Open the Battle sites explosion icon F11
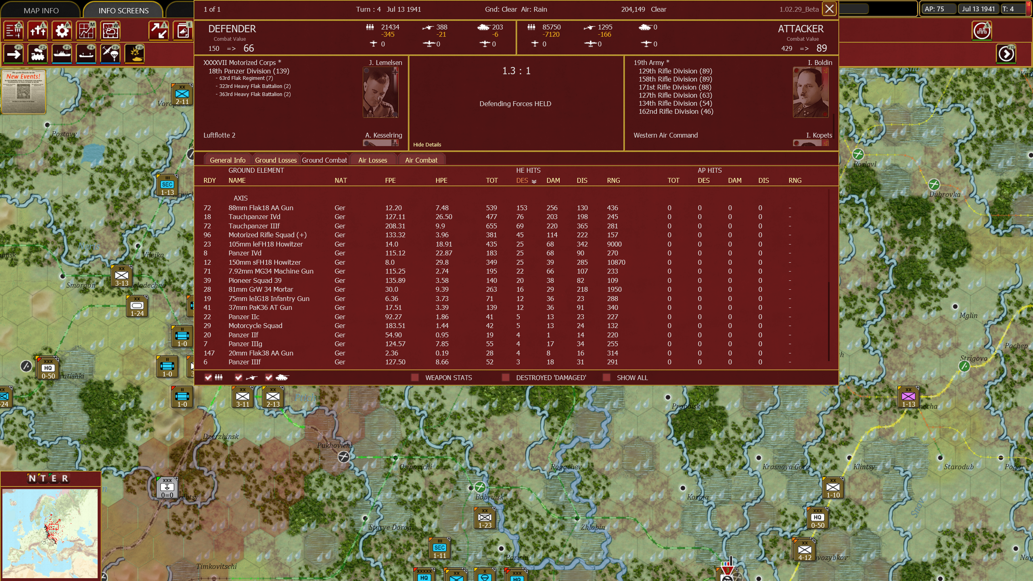This screenshot has height=581, width=1033. (135, 54)
